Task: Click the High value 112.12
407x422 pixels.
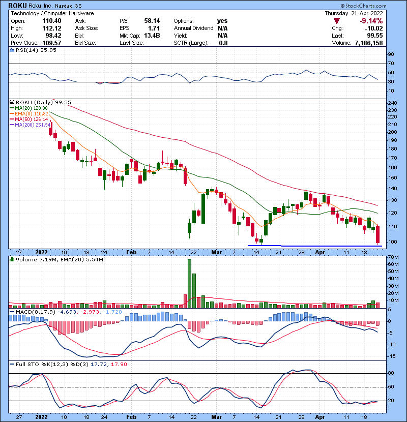Action: [52, 28]
